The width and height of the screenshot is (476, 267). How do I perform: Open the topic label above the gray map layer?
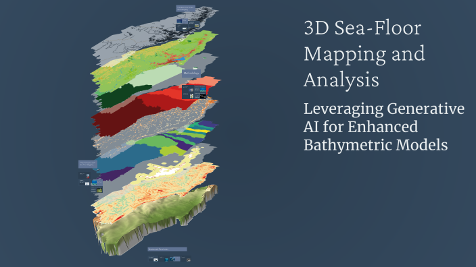coord(186,9)
